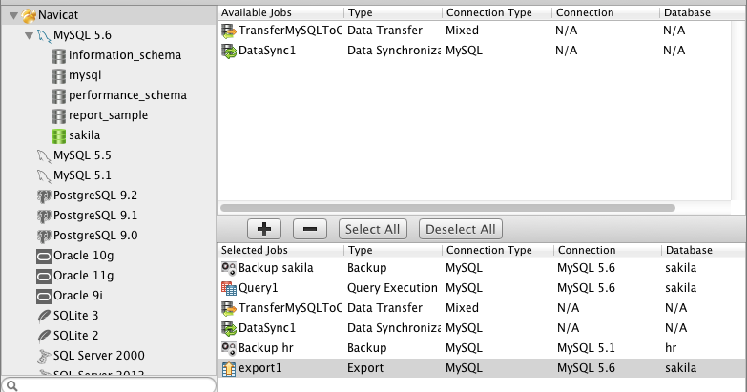The width and height of the screenshot is (747, 392).
Task: Click the DataSync1 name in Available Jobs
Action: (267, 50)
